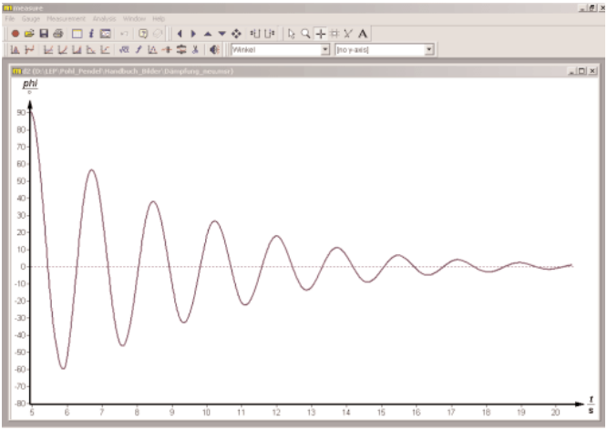Shift the curve left with the left arrow
This screenshot has height=430, width=607.
pos(180,34)
